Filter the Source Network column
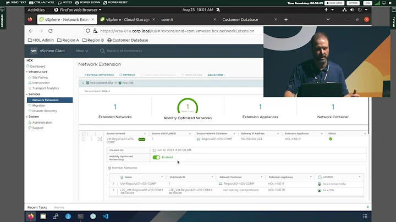The height and width of the screenshot is (222, 396). click(145, 134)
